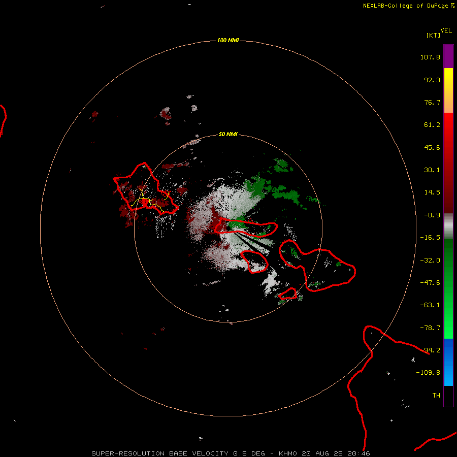This screenshot has height=457, width=457.
Task: Click the -0.9 velocity scale value
Action: coord(432,215)
